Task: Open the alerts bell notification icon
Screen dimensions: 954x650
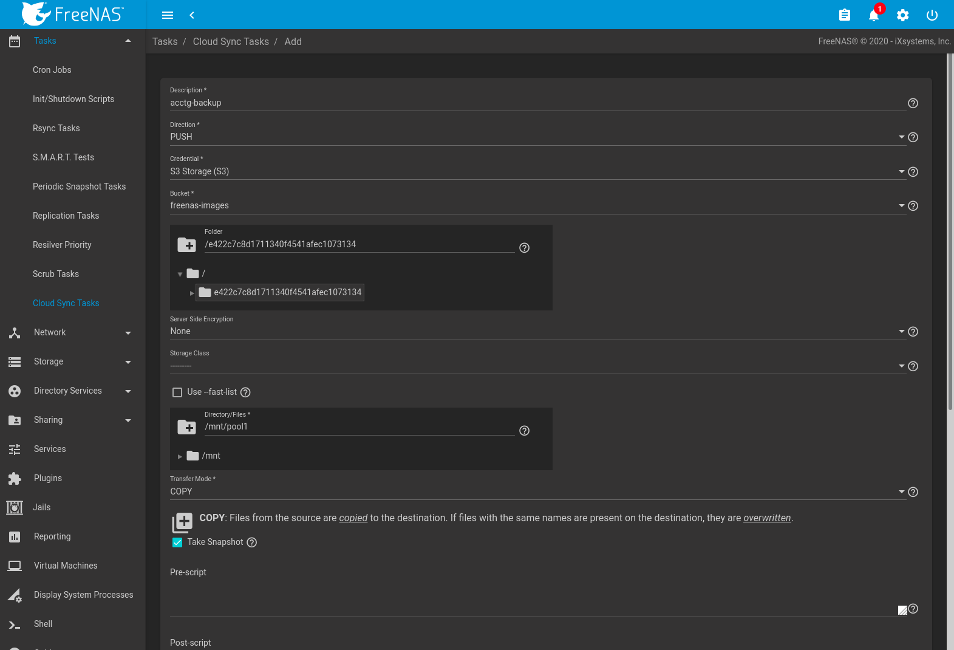Action: pos(873,15)
